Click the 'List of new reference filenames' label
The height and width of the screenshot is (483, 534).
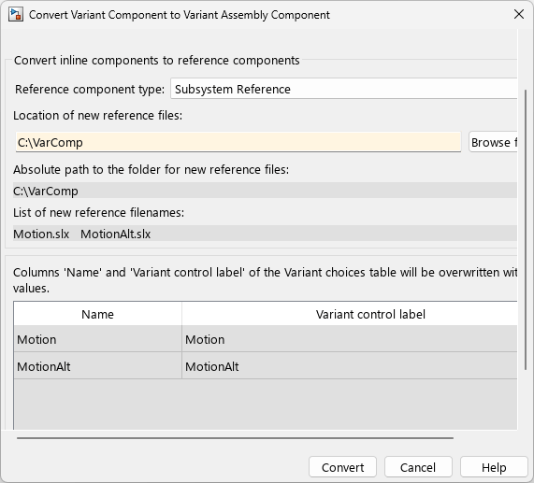[x=99, y=213]
